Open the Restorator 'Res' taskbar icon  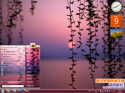[x=27, y=91]
